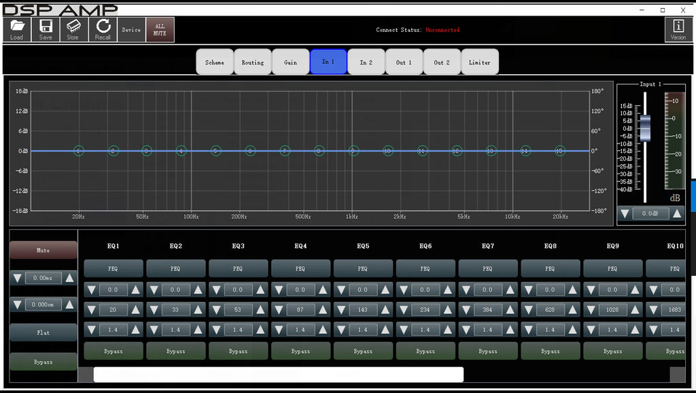696x393 pixels.
Task: Open EQ2 PEQ filter type selector
Action: pyautogui.click(x=176, y=268)
